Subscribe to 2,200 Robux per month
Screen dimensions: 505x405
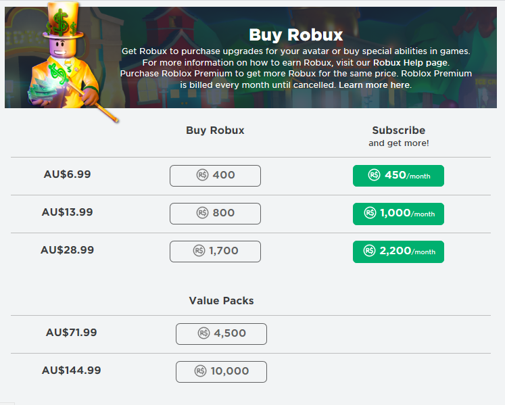(x=398, y=252)
